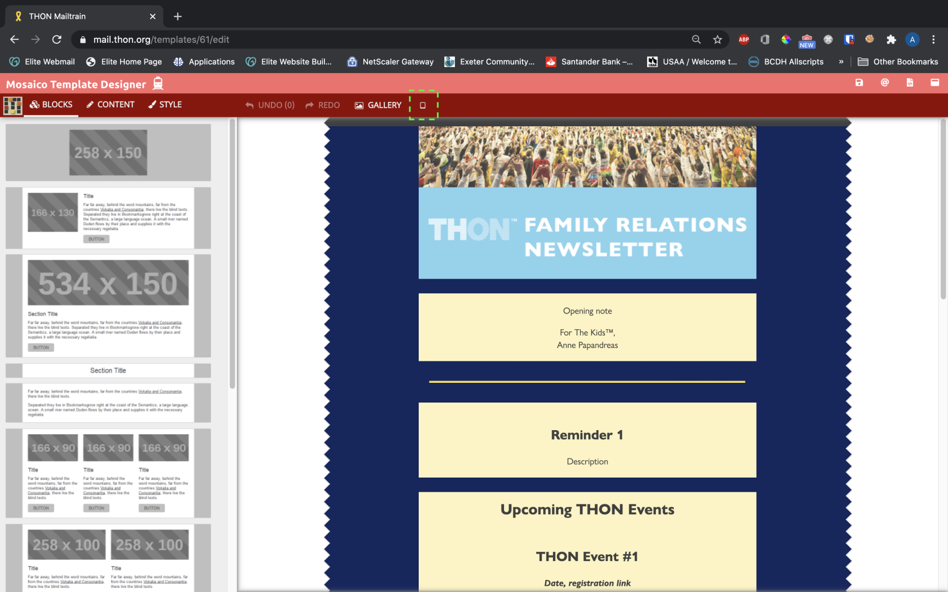
Task: Go back to previous page
Action: pos(15,39)
